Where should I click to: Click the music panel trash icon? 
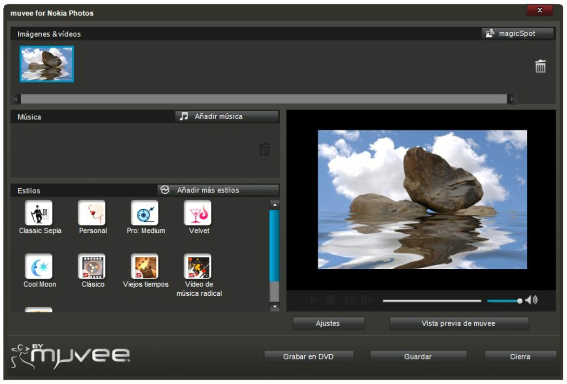pos(264,149)
